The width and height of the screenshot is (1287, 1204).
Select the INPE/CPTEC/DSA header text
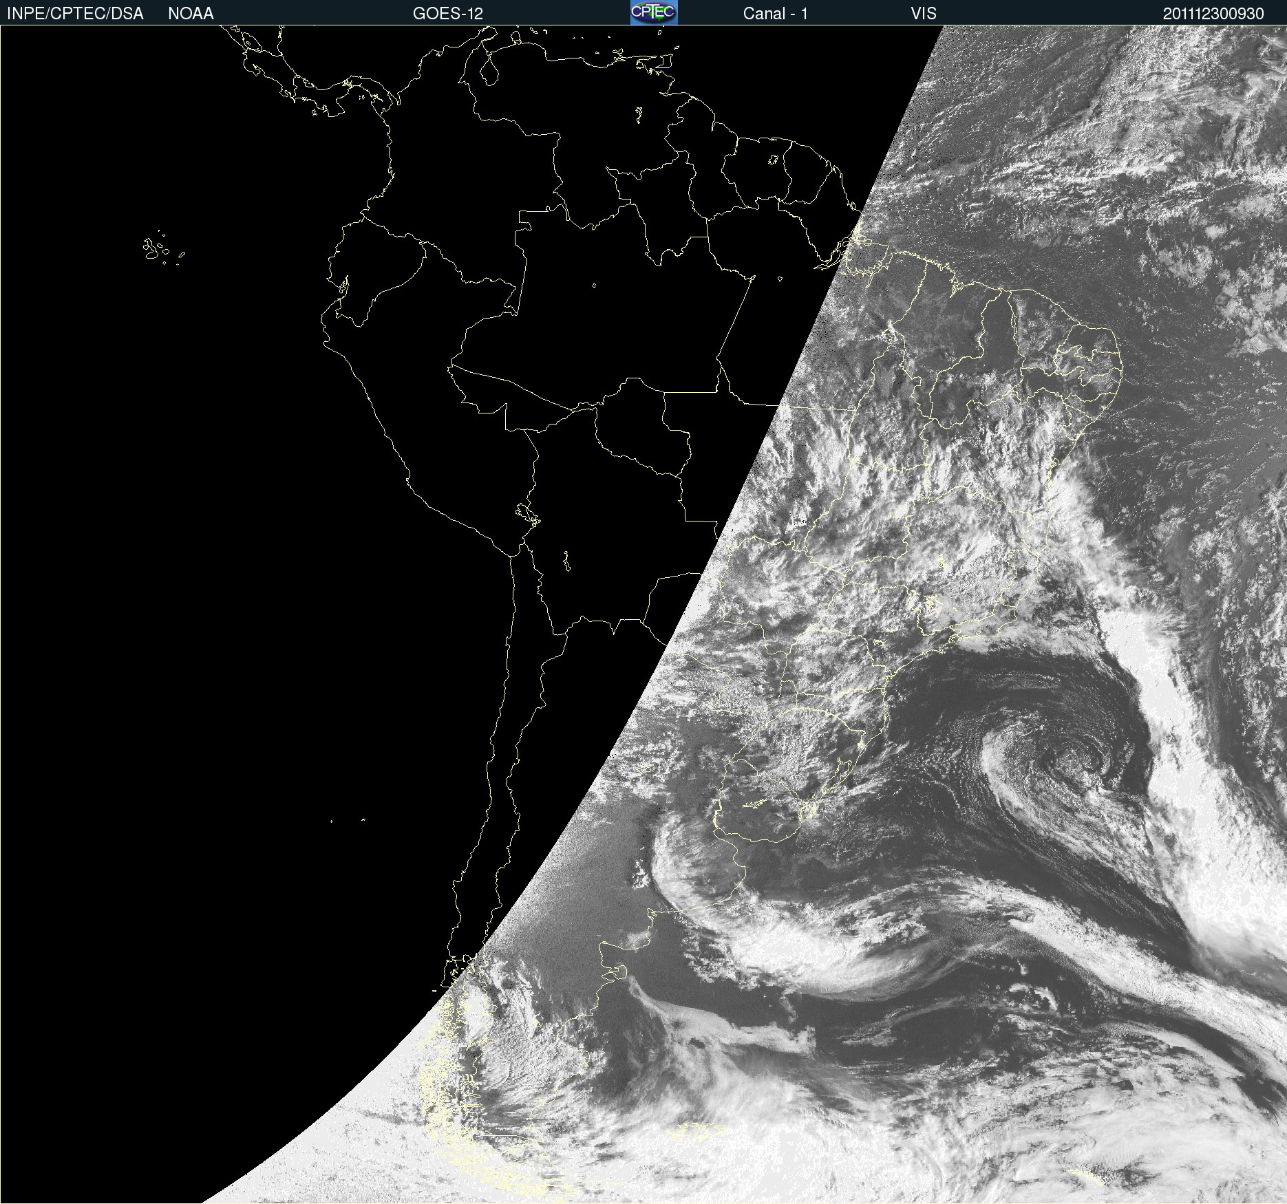[75, 14]
